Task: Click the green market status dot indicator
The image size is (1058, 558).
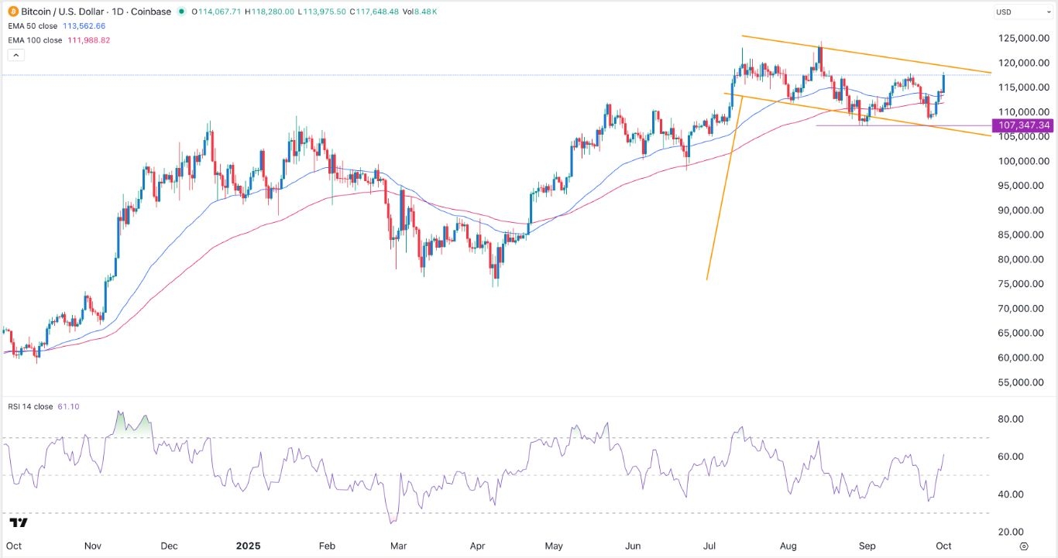Action: point(181,12)
